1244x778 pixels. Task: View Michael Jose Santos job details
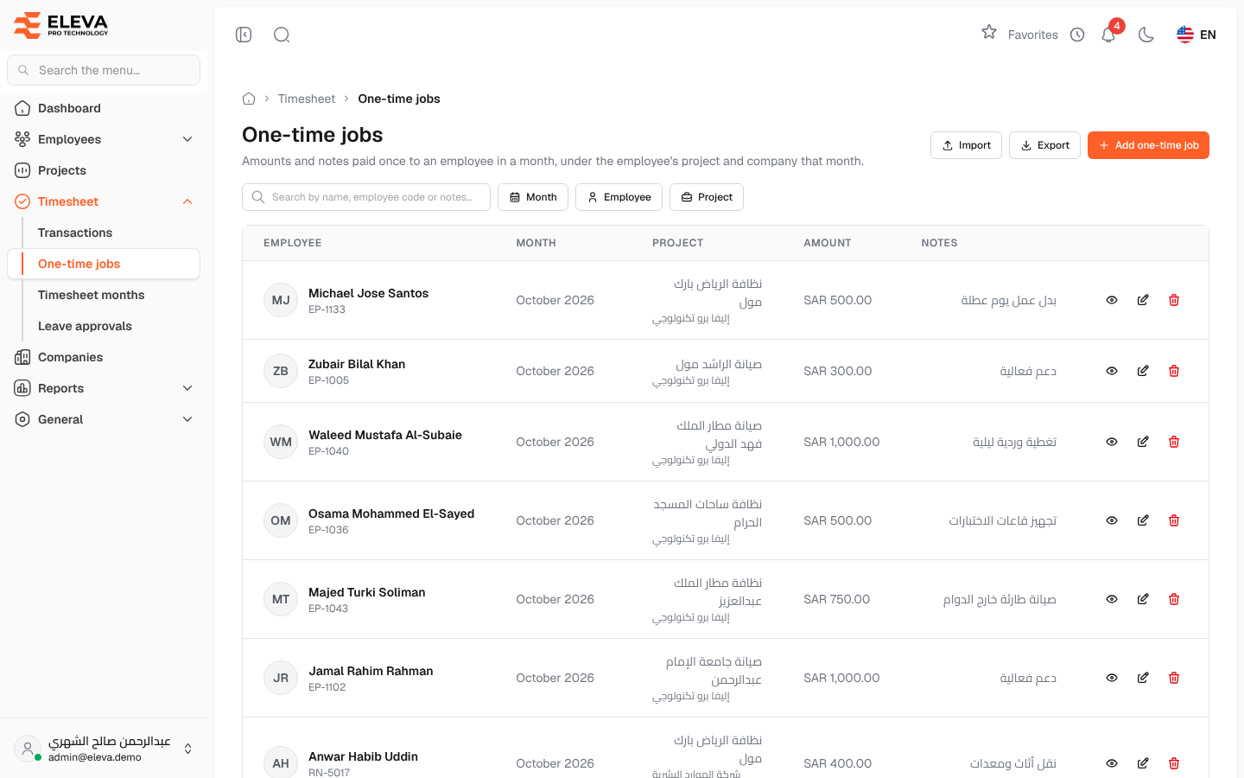click(x=1112, y=300)
